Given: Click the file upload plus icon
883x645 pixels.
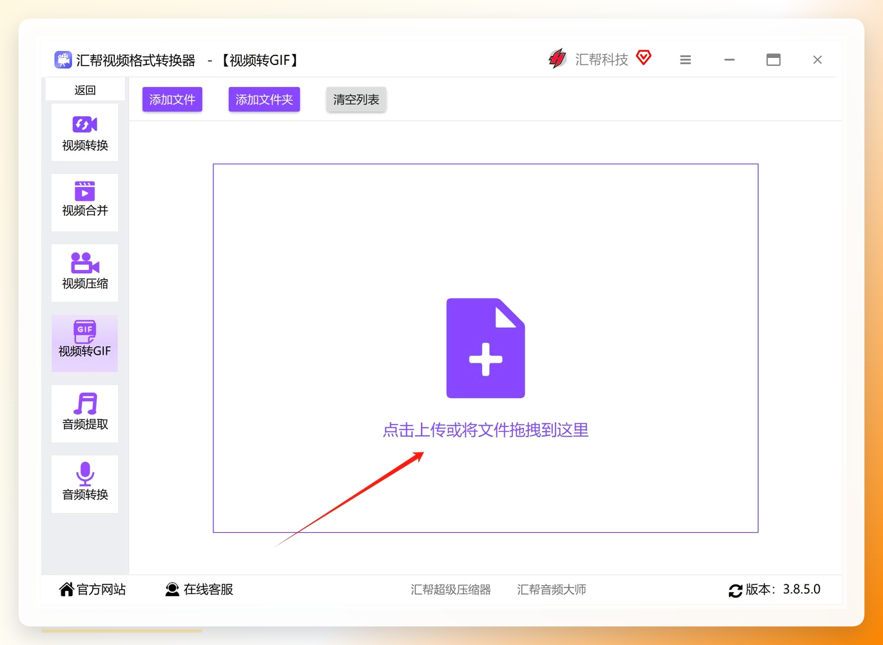Looking at the screenshot, I should click(x=486, y=348).
